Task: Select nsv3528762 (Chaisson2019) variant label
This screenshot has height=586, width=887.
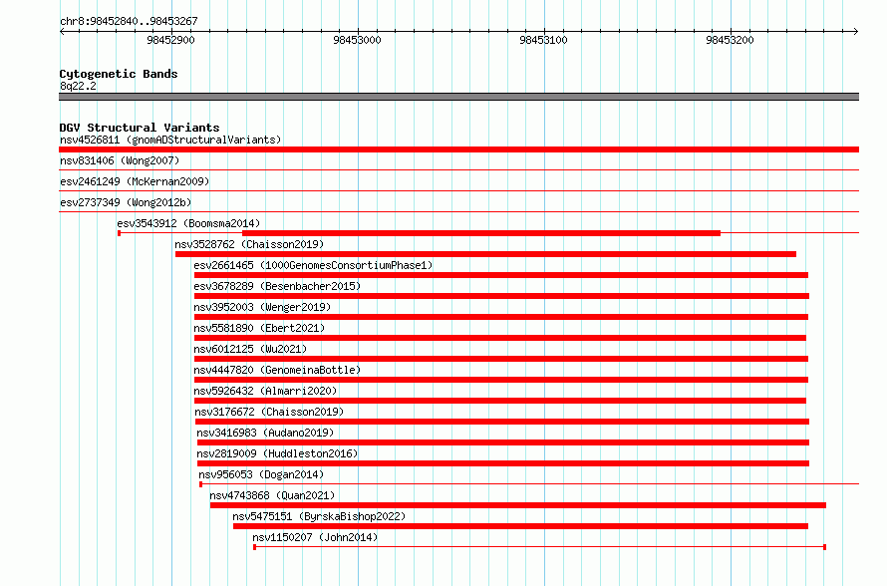Action: click(249, 244)
